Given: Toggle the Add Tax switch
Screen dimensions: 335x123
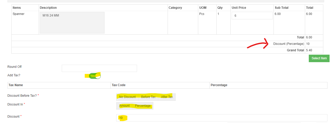Looking at the screenshot, I should (94, 76).
